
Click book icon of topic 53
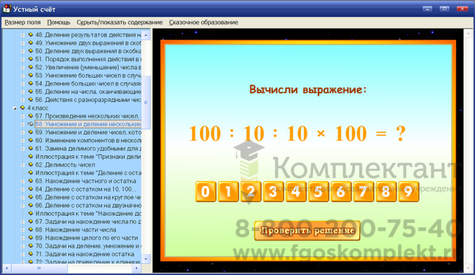pos(31,75)
